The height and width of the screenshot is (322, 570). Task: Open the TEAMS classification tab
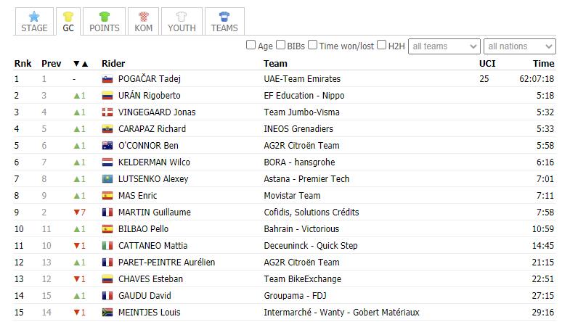tap(224, 22)
